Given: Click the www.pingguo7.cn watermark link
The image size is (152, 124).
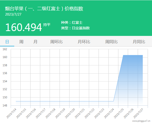Looking at the screenshot, I should (x=141, y=121).
